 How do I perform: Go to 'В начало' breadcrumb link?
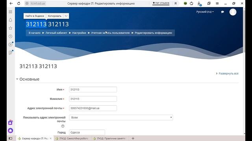[x=34, y=33]
